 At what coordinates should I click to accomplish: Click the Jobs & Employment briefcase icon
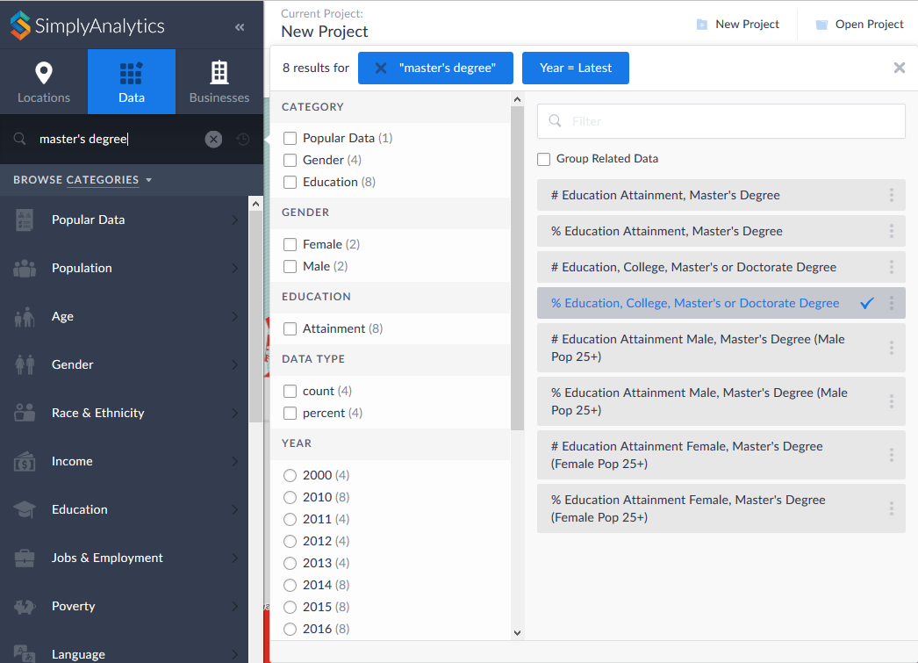[x=25, y=559]
